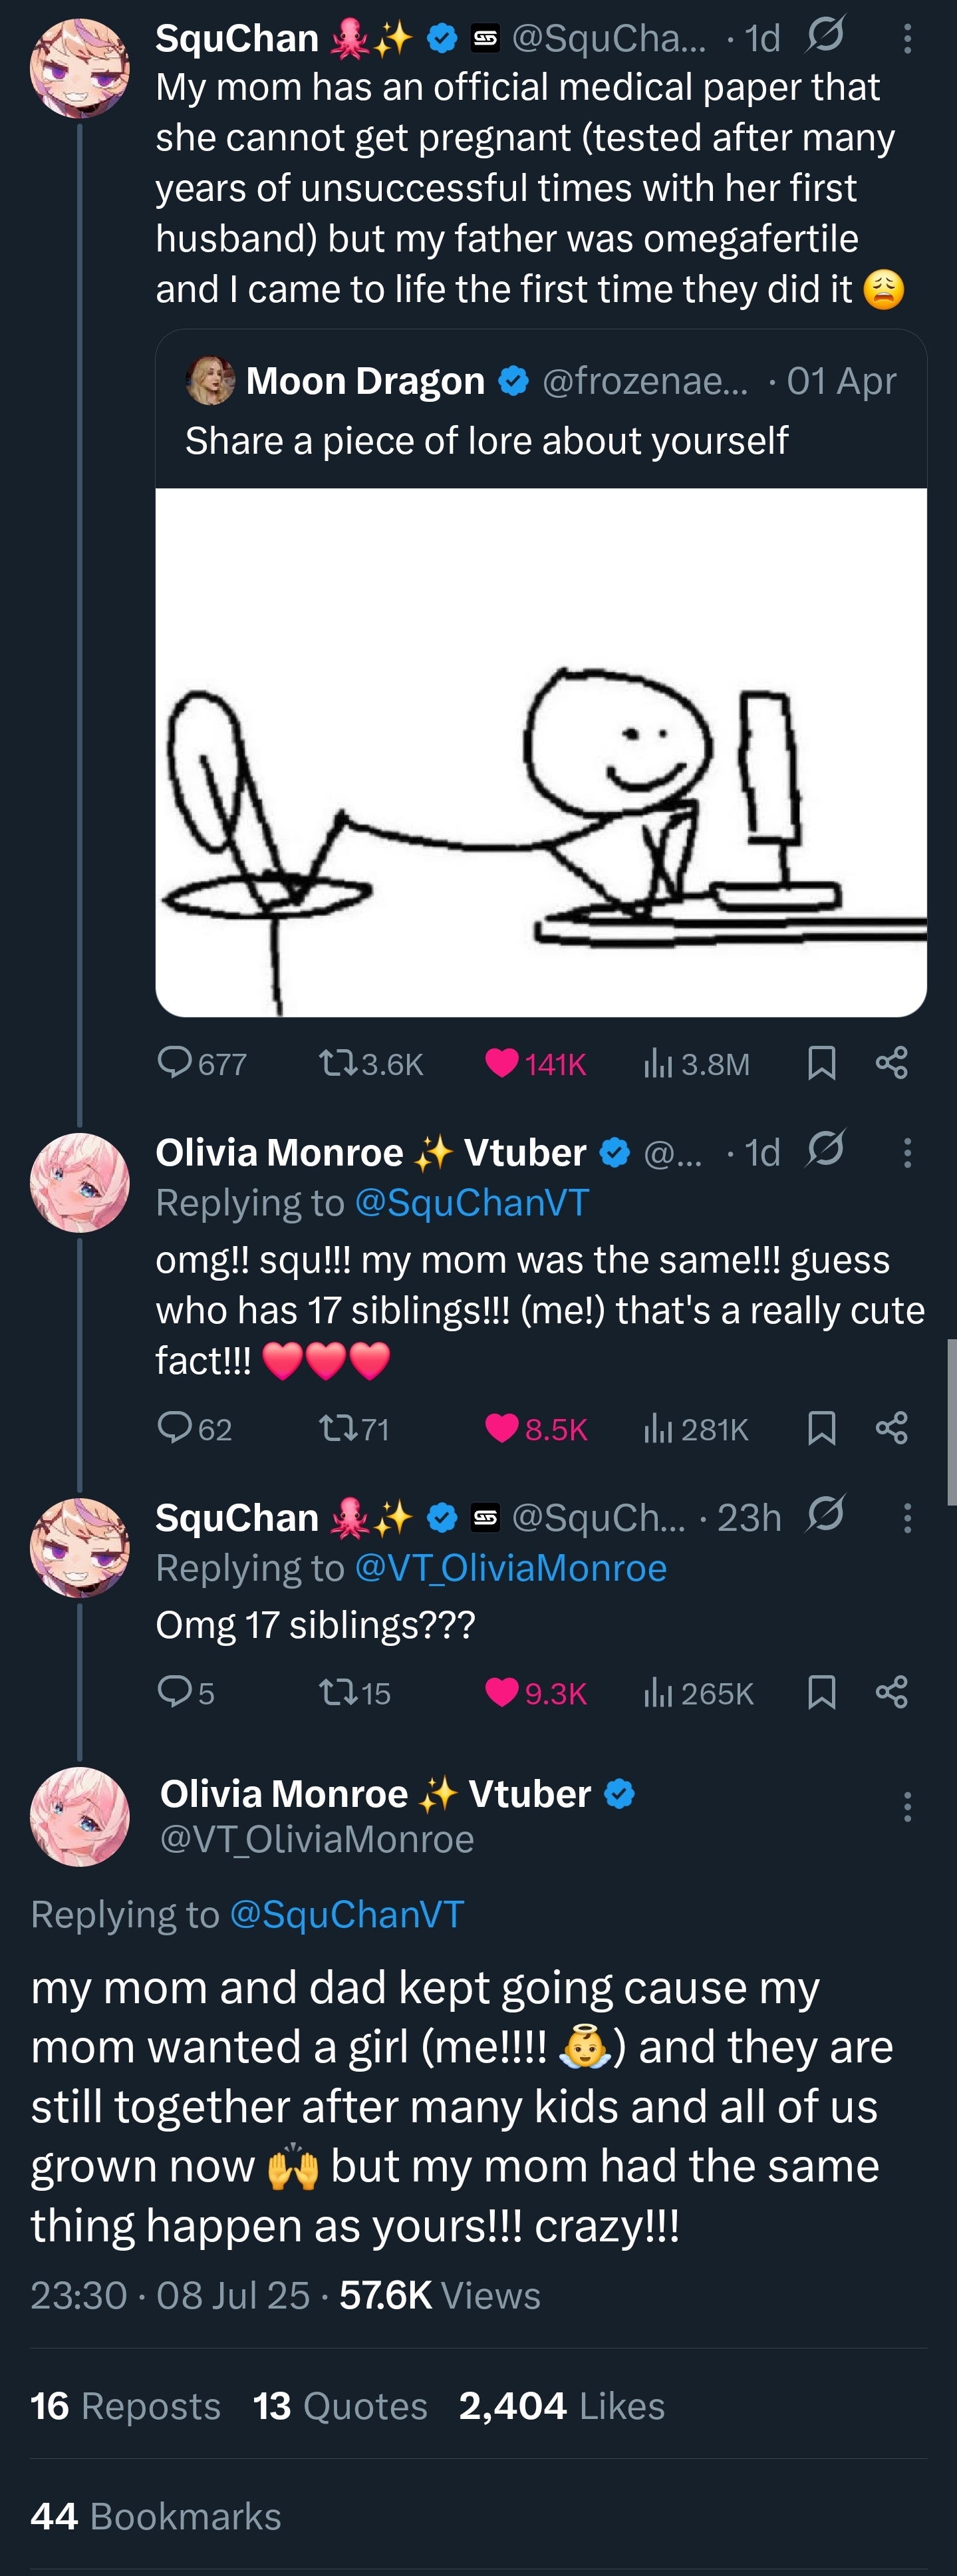
Task: Bookmark Olivia's reply about 17 siblings
Action: (821, 1428)
